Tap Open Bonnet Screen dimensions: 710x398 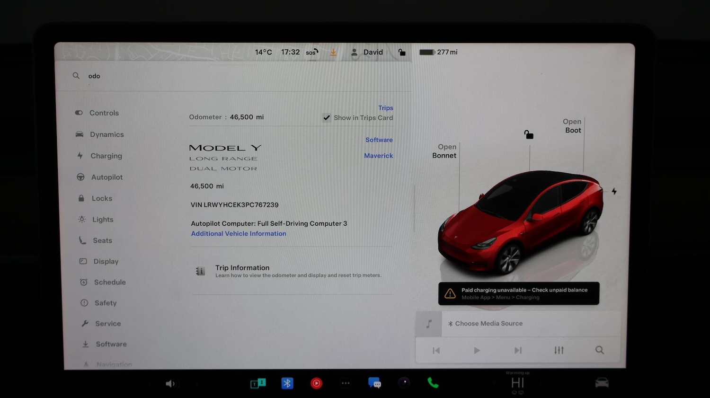pos(444,151)
